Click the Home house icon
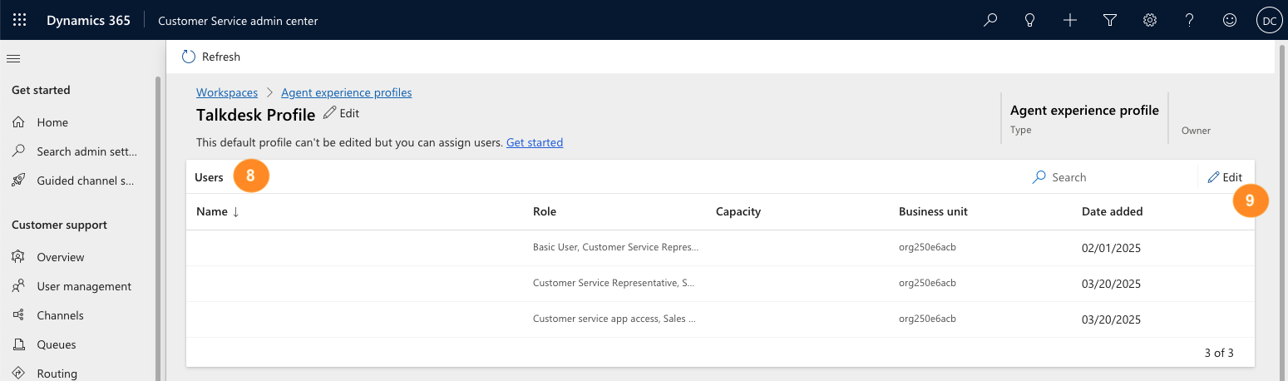The height and width of the screenshot is (381, 1288). (18, 122)
